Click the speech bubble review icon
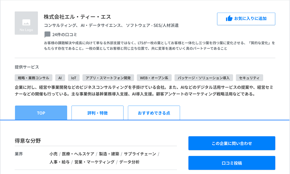Image resolution: width=290 pixels, height=174 pixels. click(x=47, y=34)
